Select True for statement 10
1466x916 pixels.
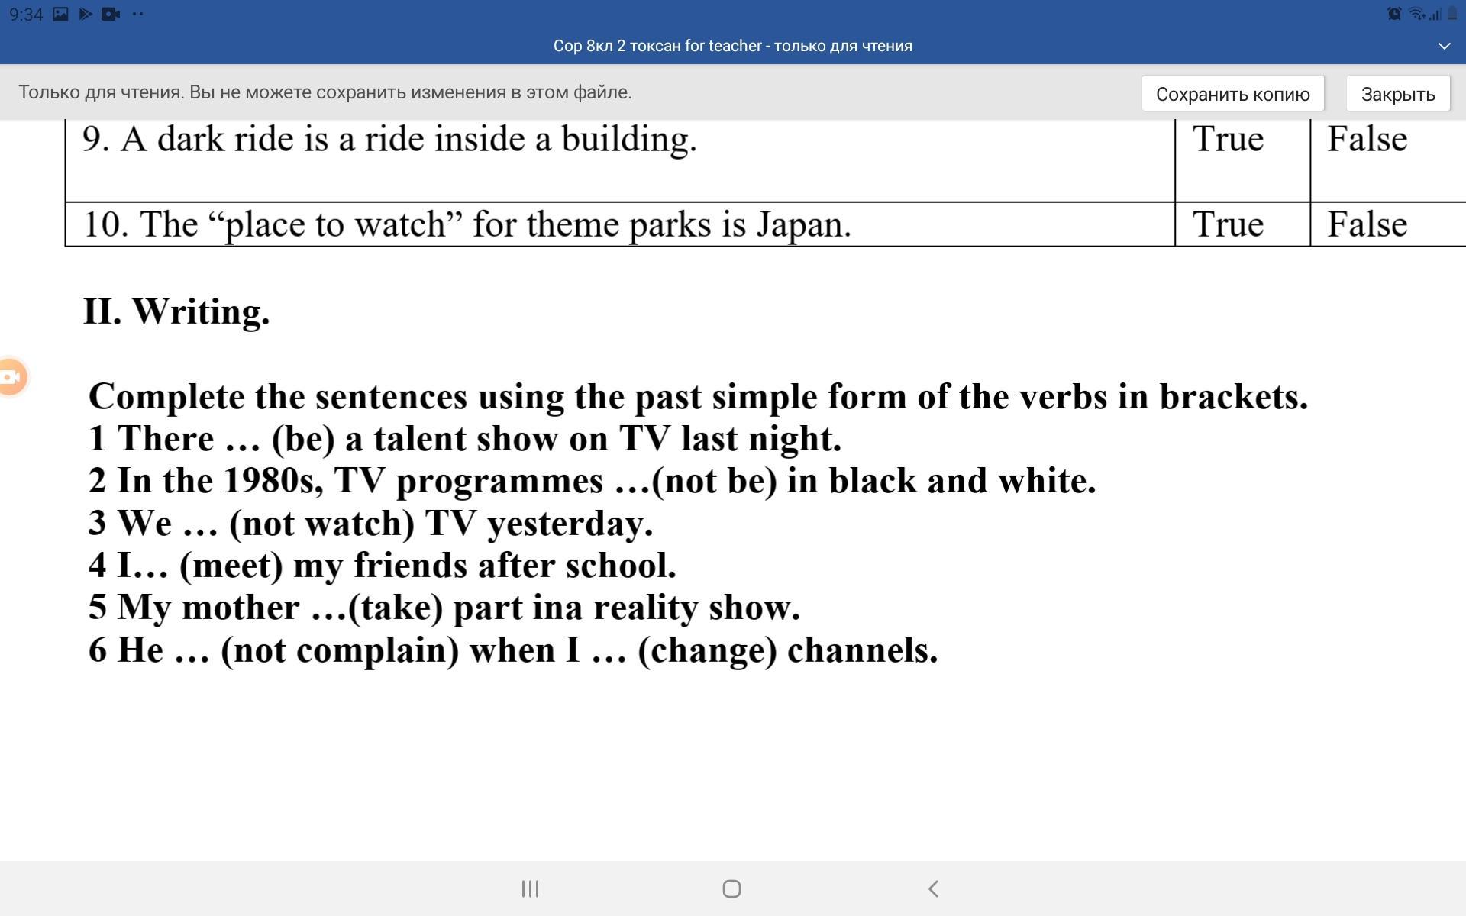[x=1228, y=224]
